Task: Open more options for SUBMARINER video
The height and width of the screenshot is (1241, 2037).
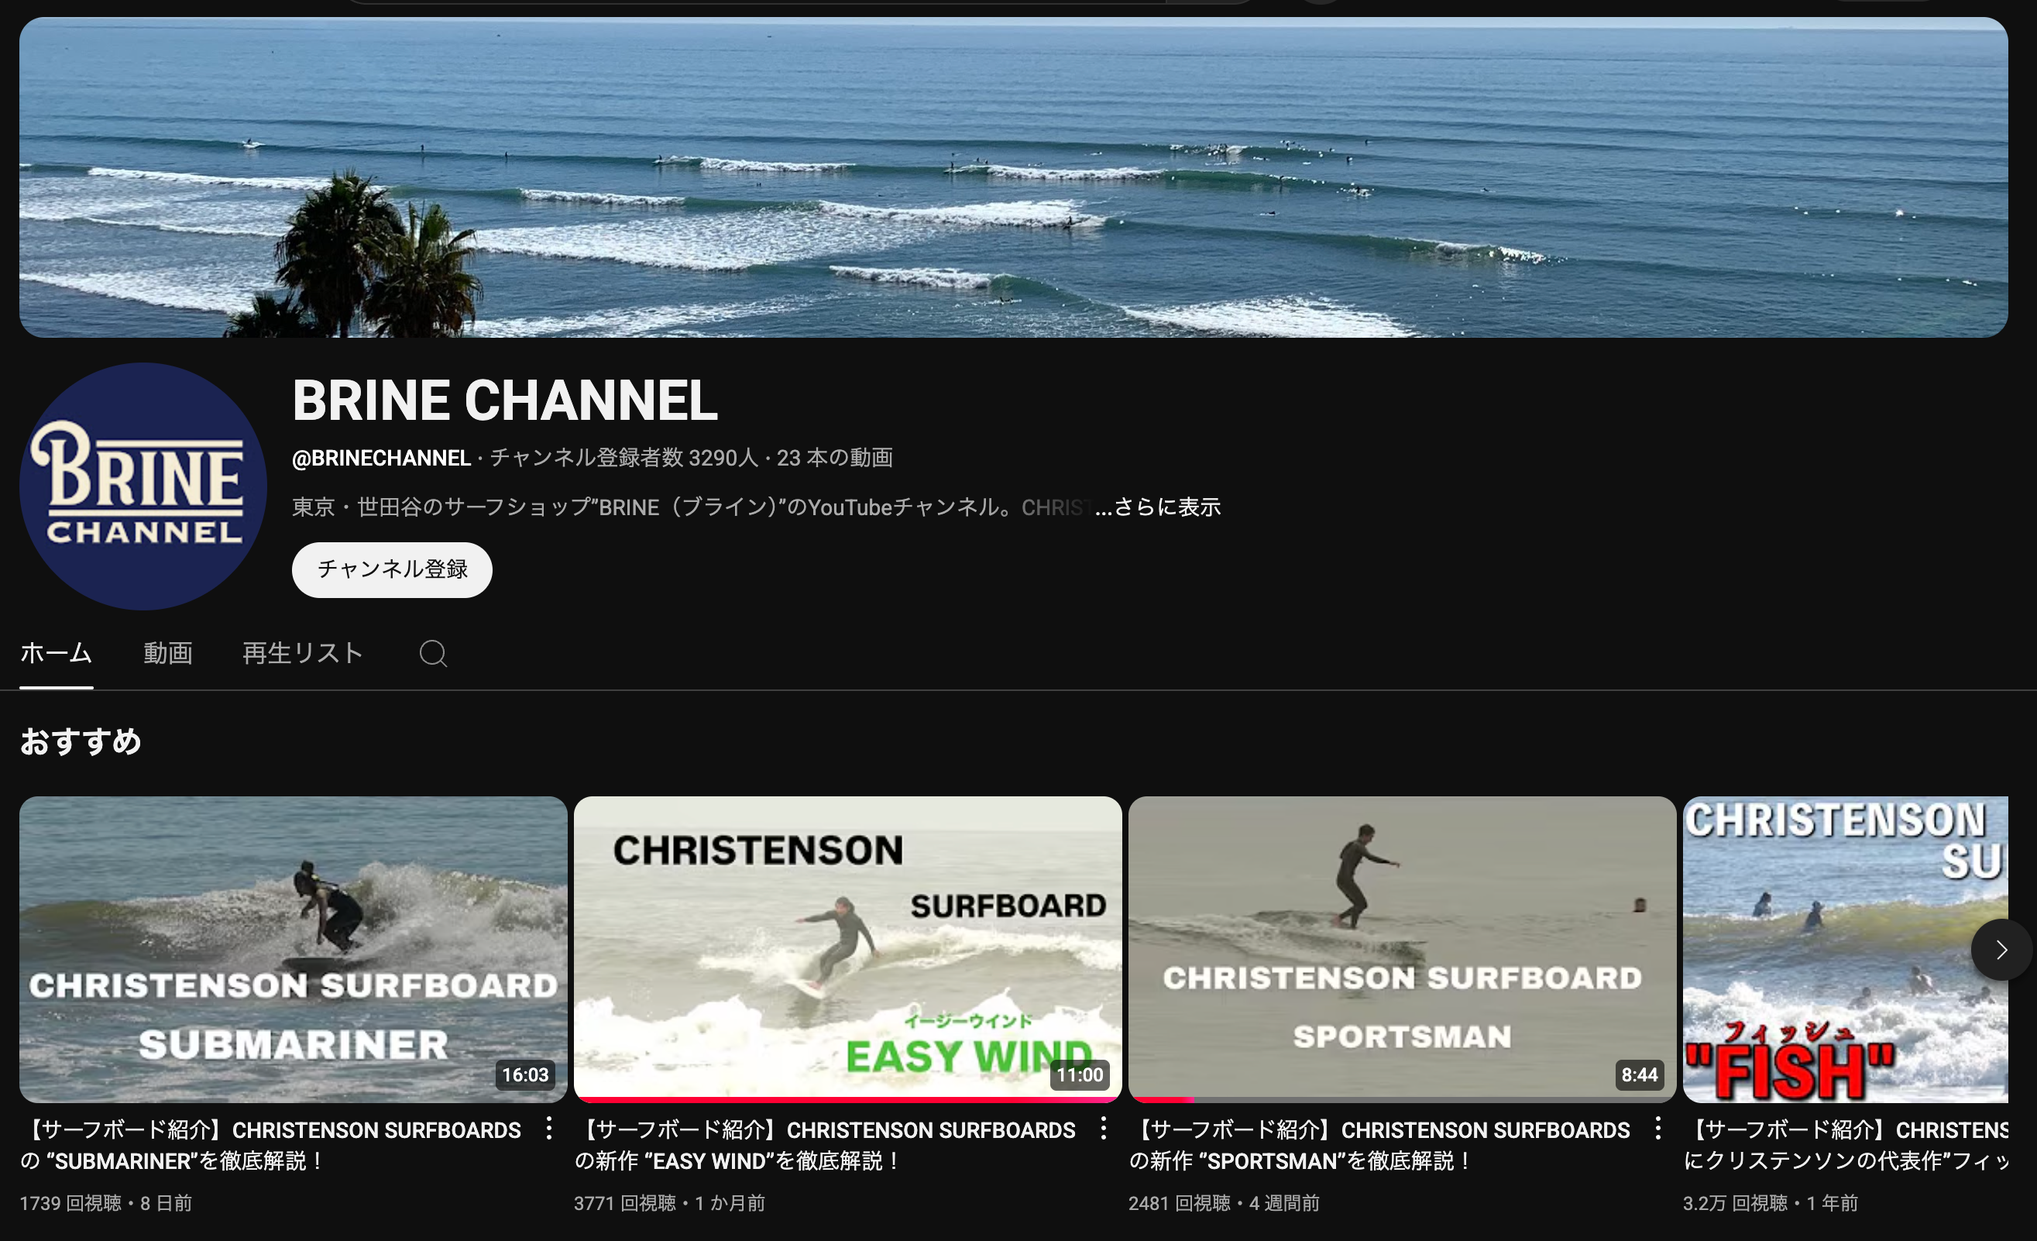Action: point(549,1129)
